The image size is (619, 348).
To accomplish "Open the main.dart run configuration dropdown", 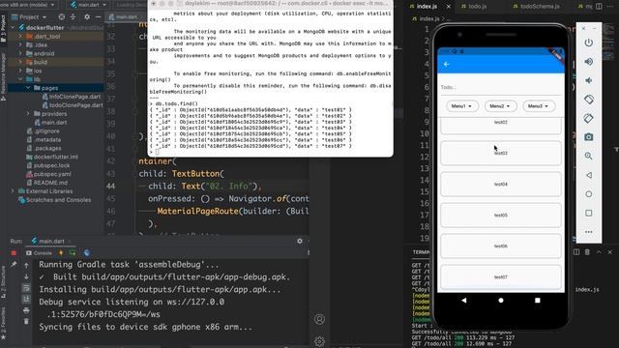I will coord(88,5).
